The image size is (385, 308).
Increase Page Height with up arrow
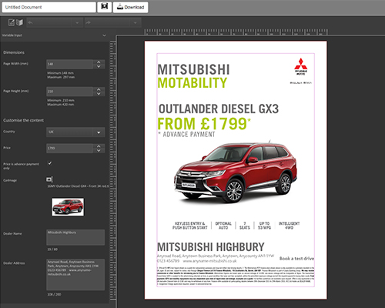(x=99, y=89)
